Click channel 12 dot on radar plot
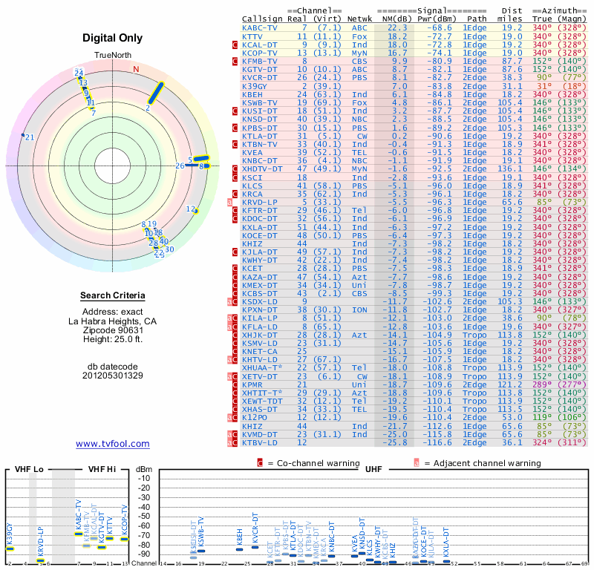The width and height of the screenshot is (594, 570). tap(196, 212)
